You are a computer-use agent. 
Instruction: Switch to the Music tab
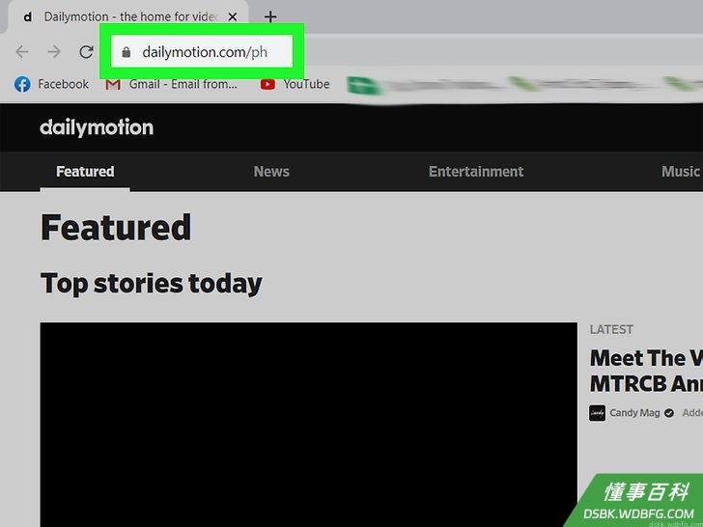tap(681, 172)
